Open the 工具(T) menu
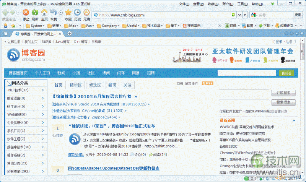Screen dimensions: 306x182 coord(243,4)
